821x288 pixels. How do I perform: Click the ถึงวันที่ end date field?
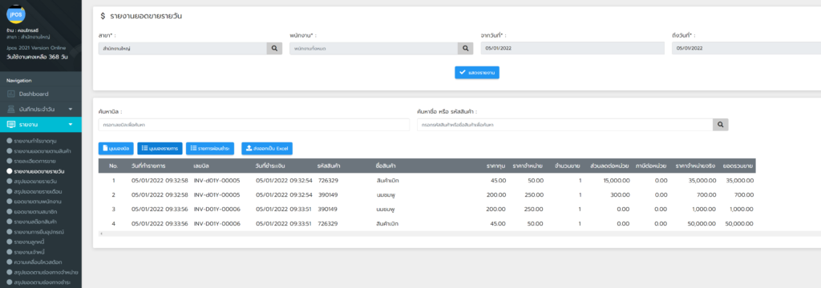click(746, 49)
